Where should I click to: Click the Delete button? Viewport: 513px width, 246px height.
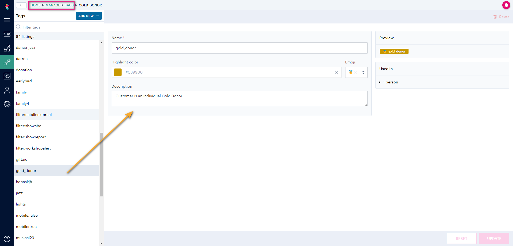tap(501, 17)
